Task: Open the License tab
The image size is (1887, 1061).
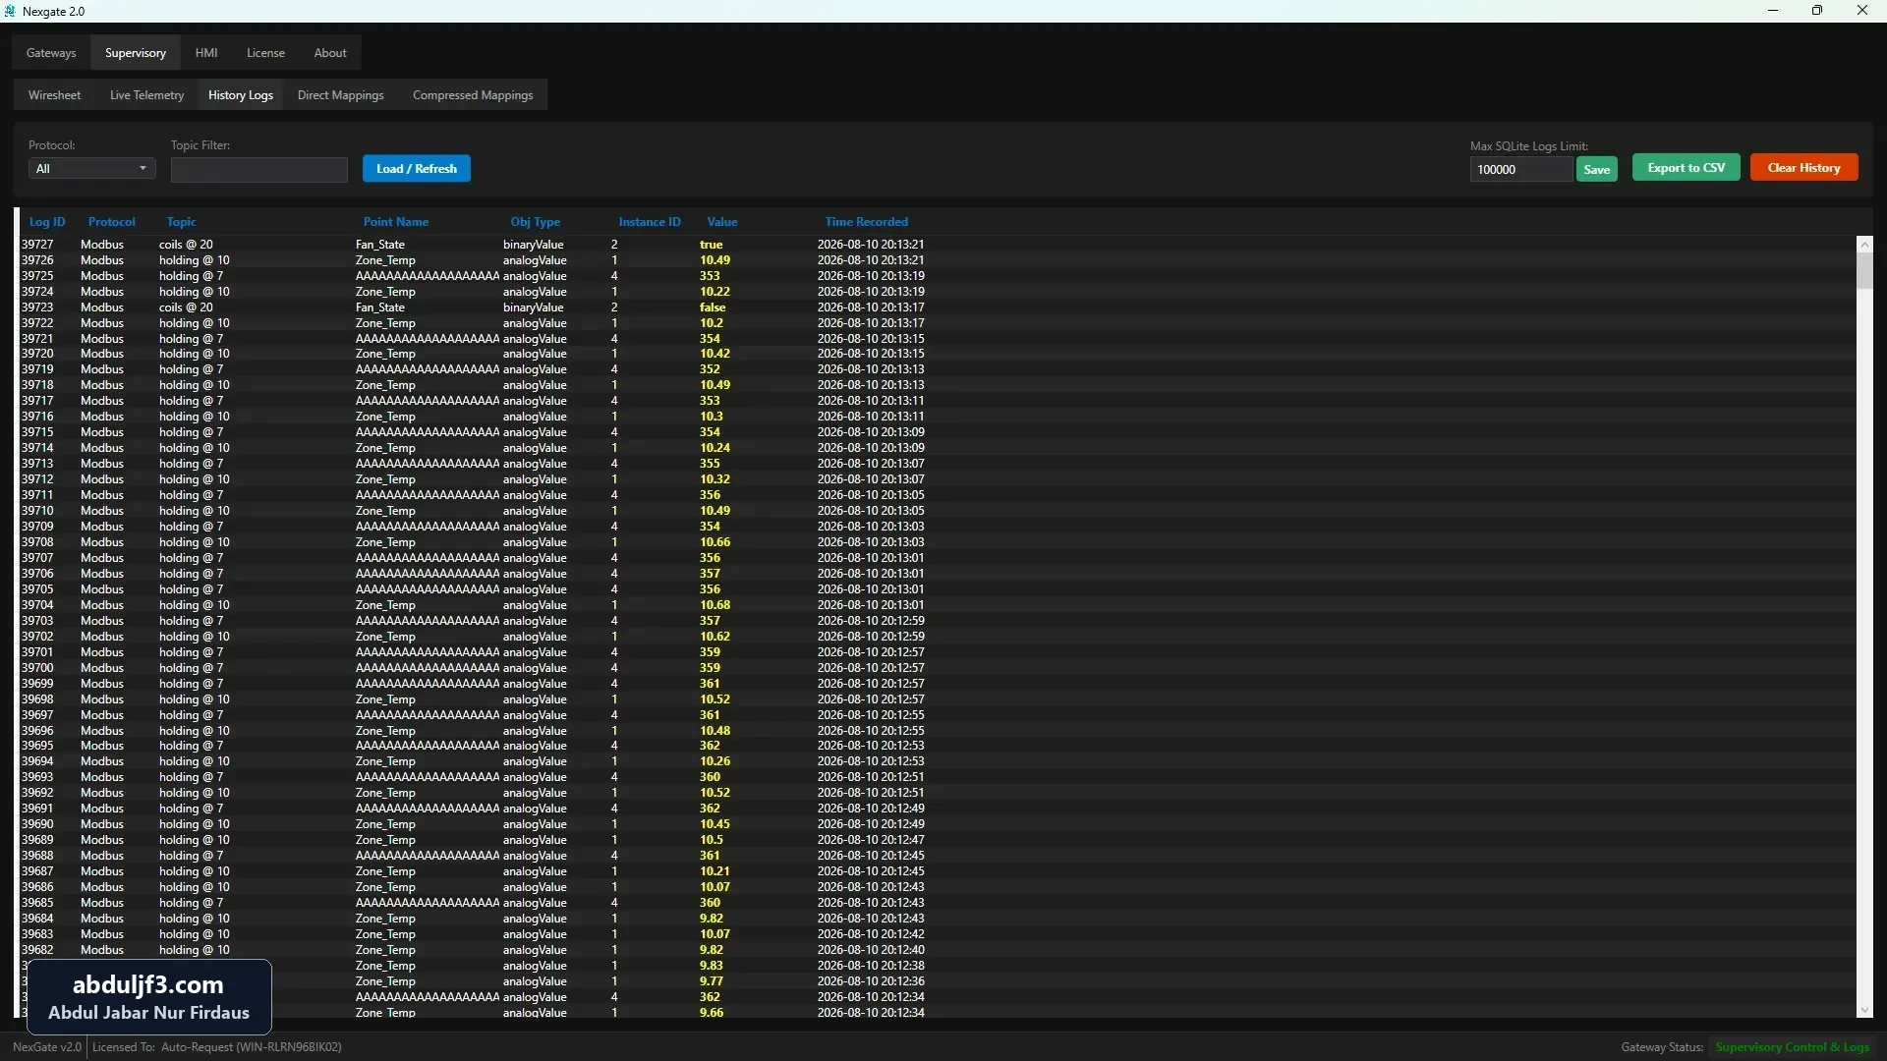Action: click(x=265, y=53)
